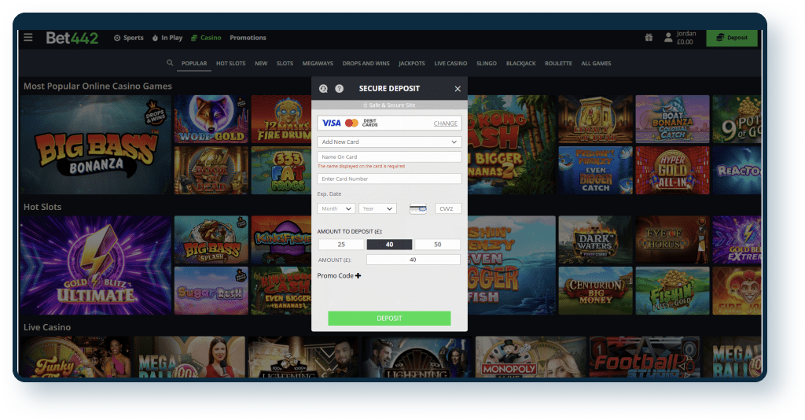Focus the CVV2 field

[x=448, y=208]
